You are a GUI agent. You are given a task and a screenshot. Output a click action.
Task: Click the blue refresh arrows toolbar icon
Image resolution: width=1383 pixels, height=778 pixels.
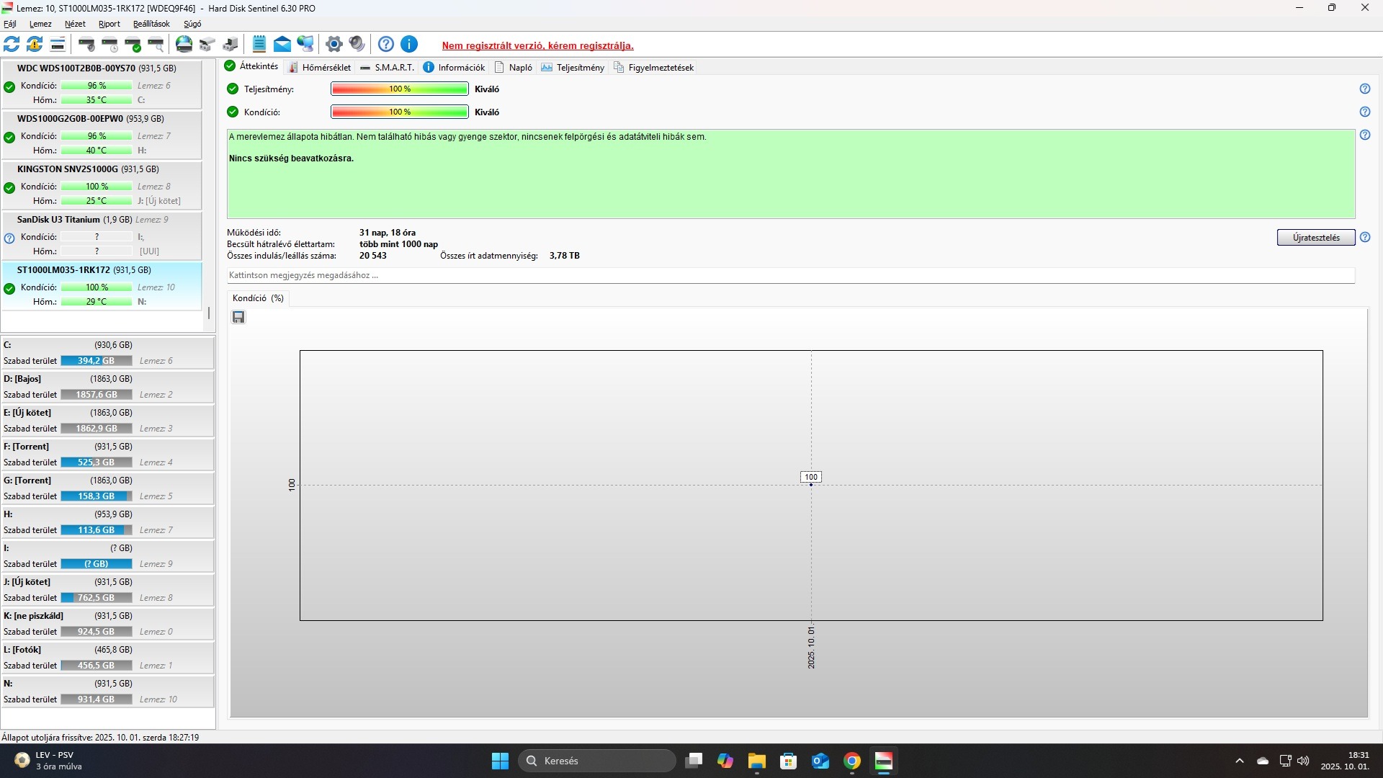[x=12, y=45]
